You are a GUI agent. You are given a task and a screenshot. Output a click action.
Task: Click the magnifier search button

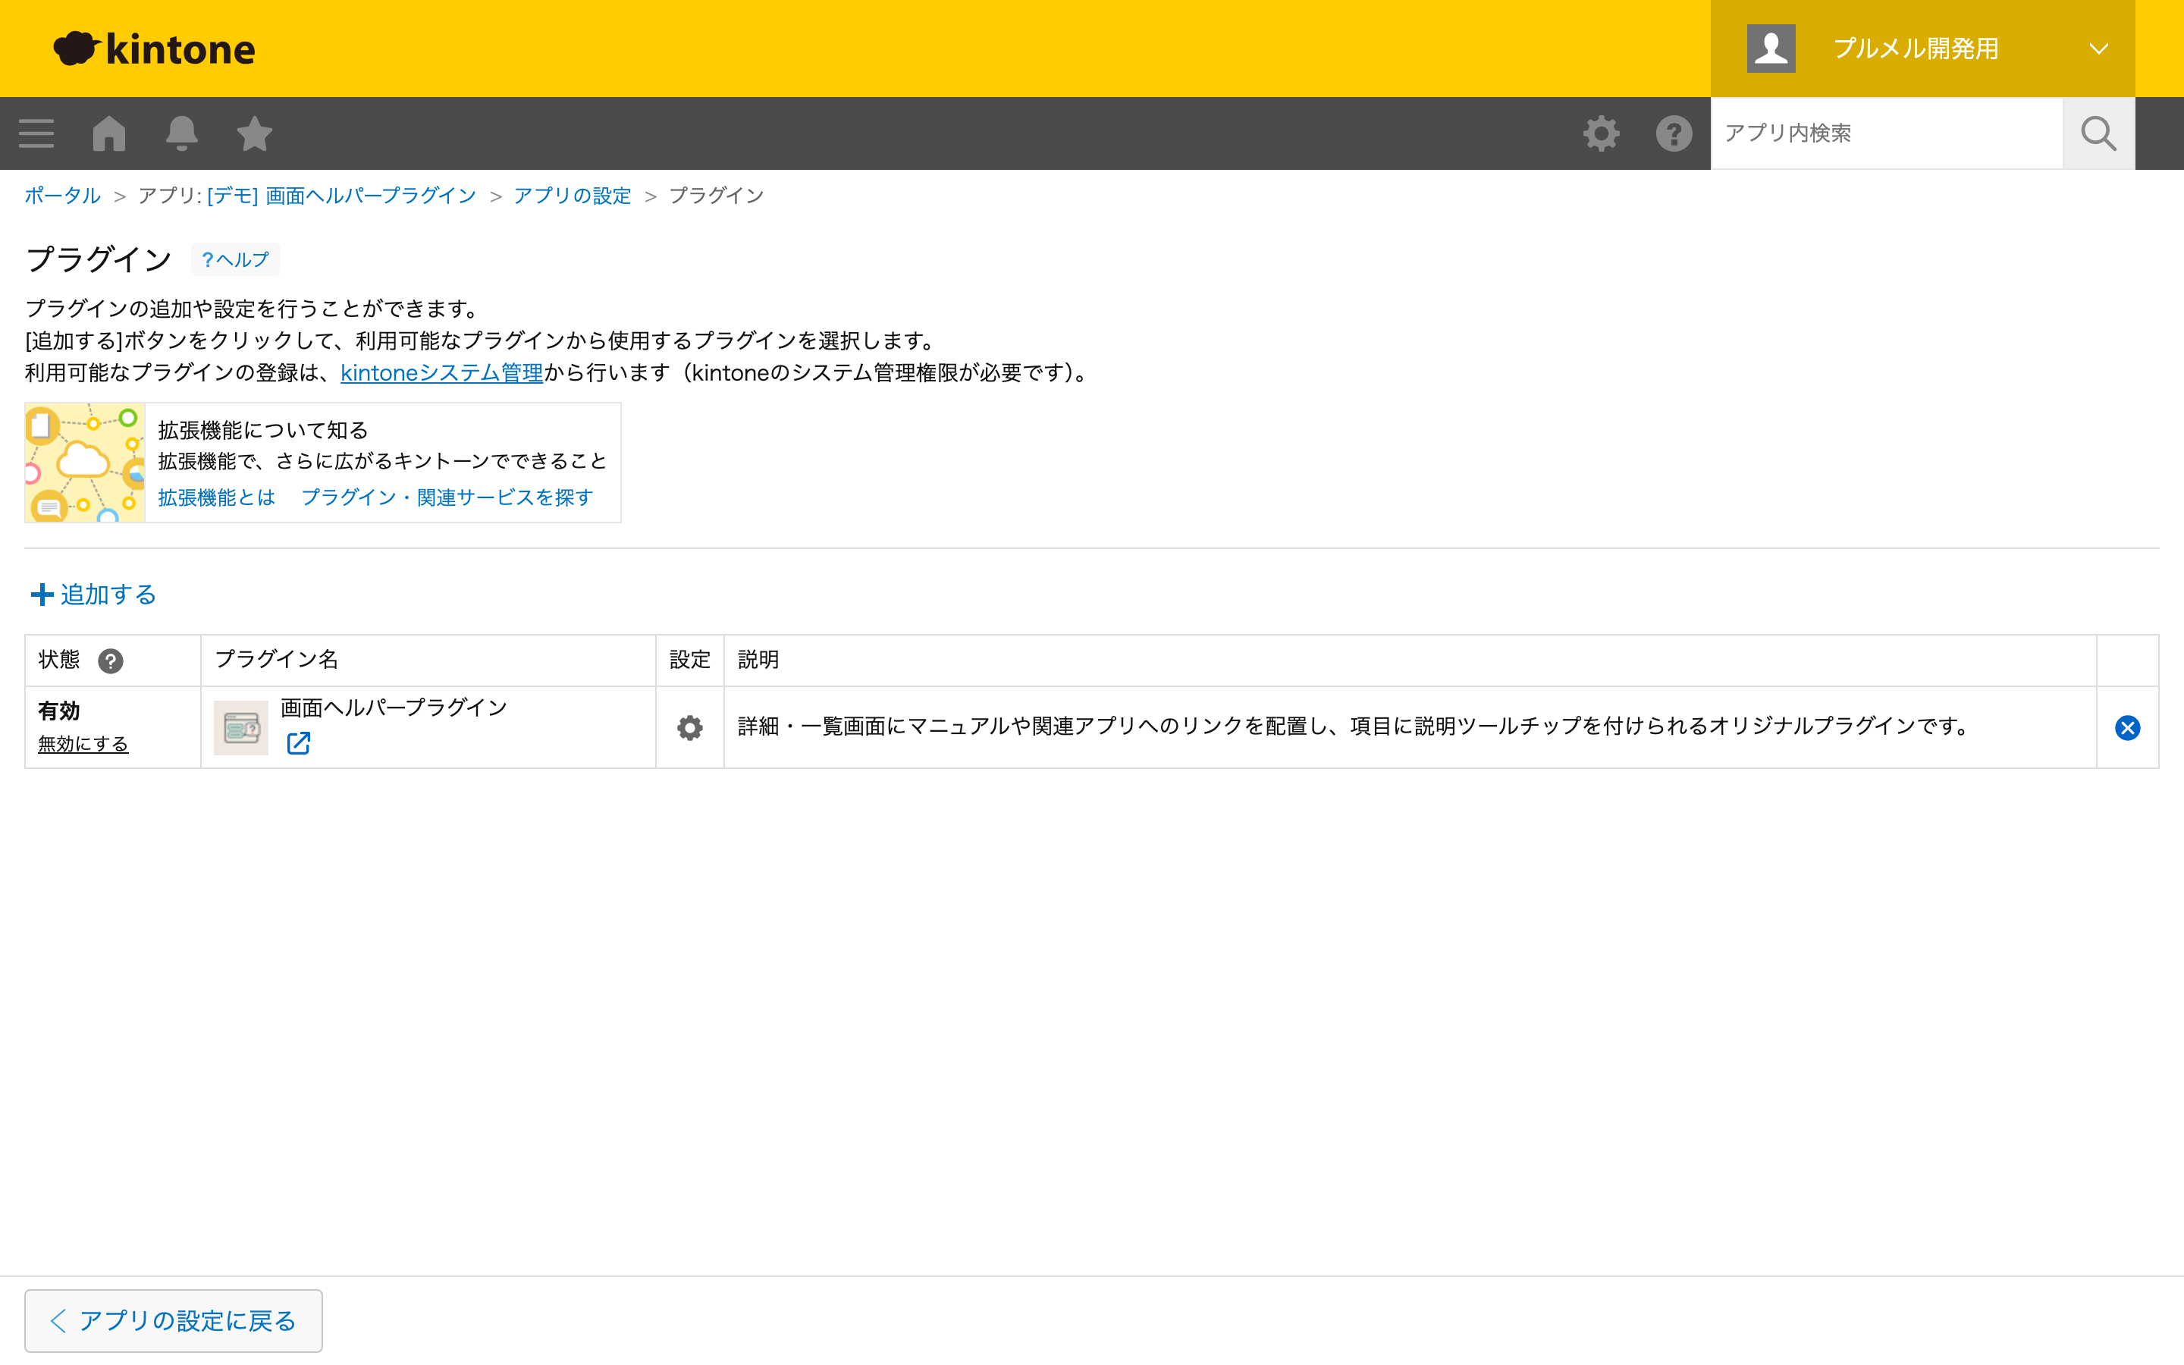click(x=2098, y=133)
